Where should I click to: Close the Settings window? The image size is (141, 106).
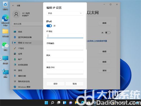coord(117,4)
